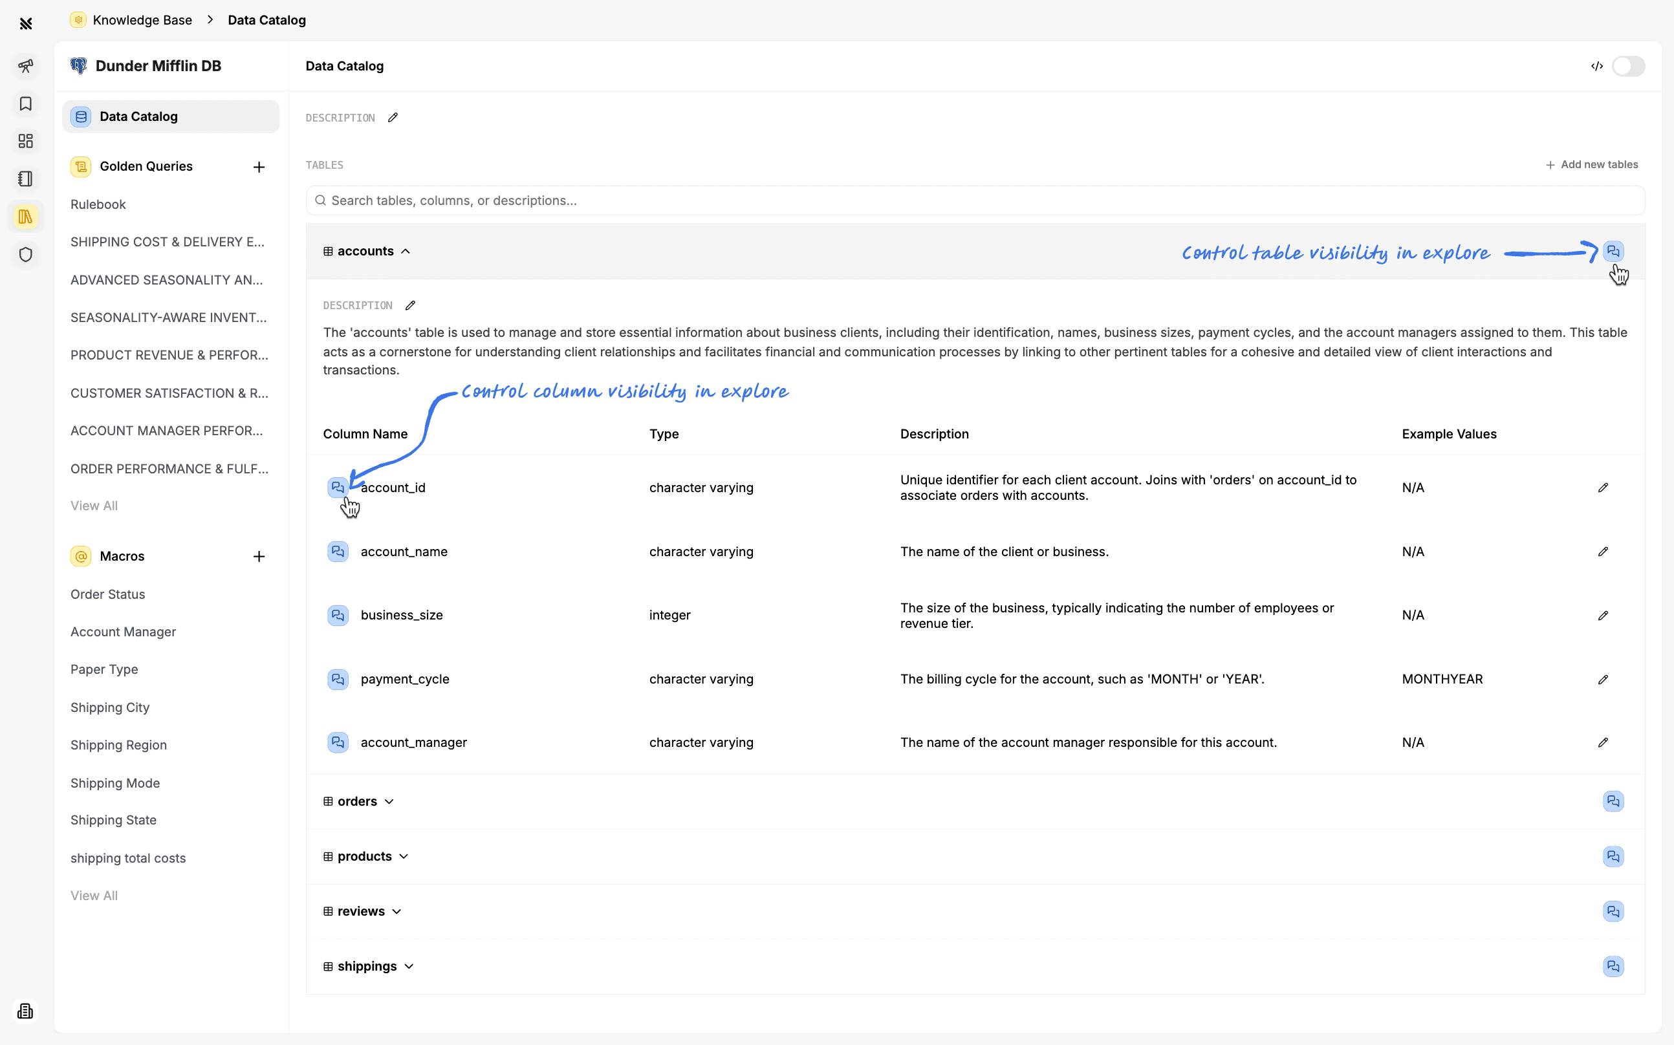Click the telescope explore icon in sidebar
Screen dimensions: 1674x1045
click(x=26, y=66)
